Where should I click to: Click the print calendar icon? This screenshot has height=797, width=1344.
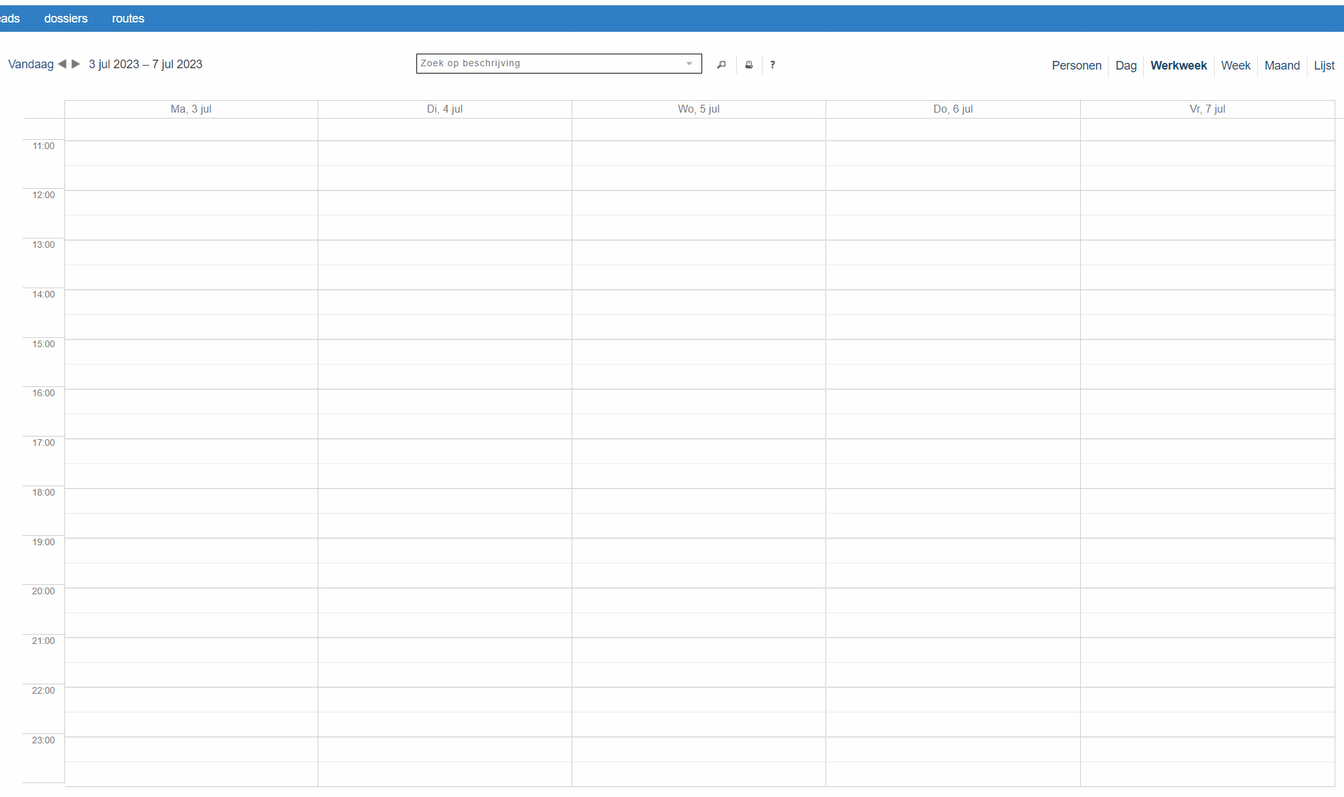coord(749,65)
